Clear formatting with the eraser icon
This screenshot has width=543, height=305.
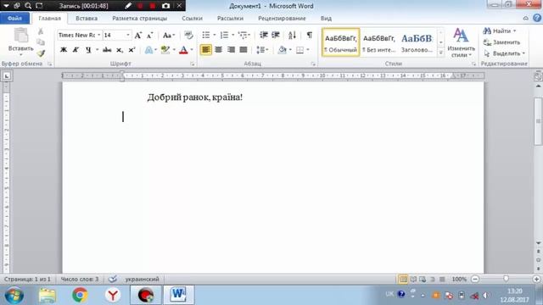188,36
